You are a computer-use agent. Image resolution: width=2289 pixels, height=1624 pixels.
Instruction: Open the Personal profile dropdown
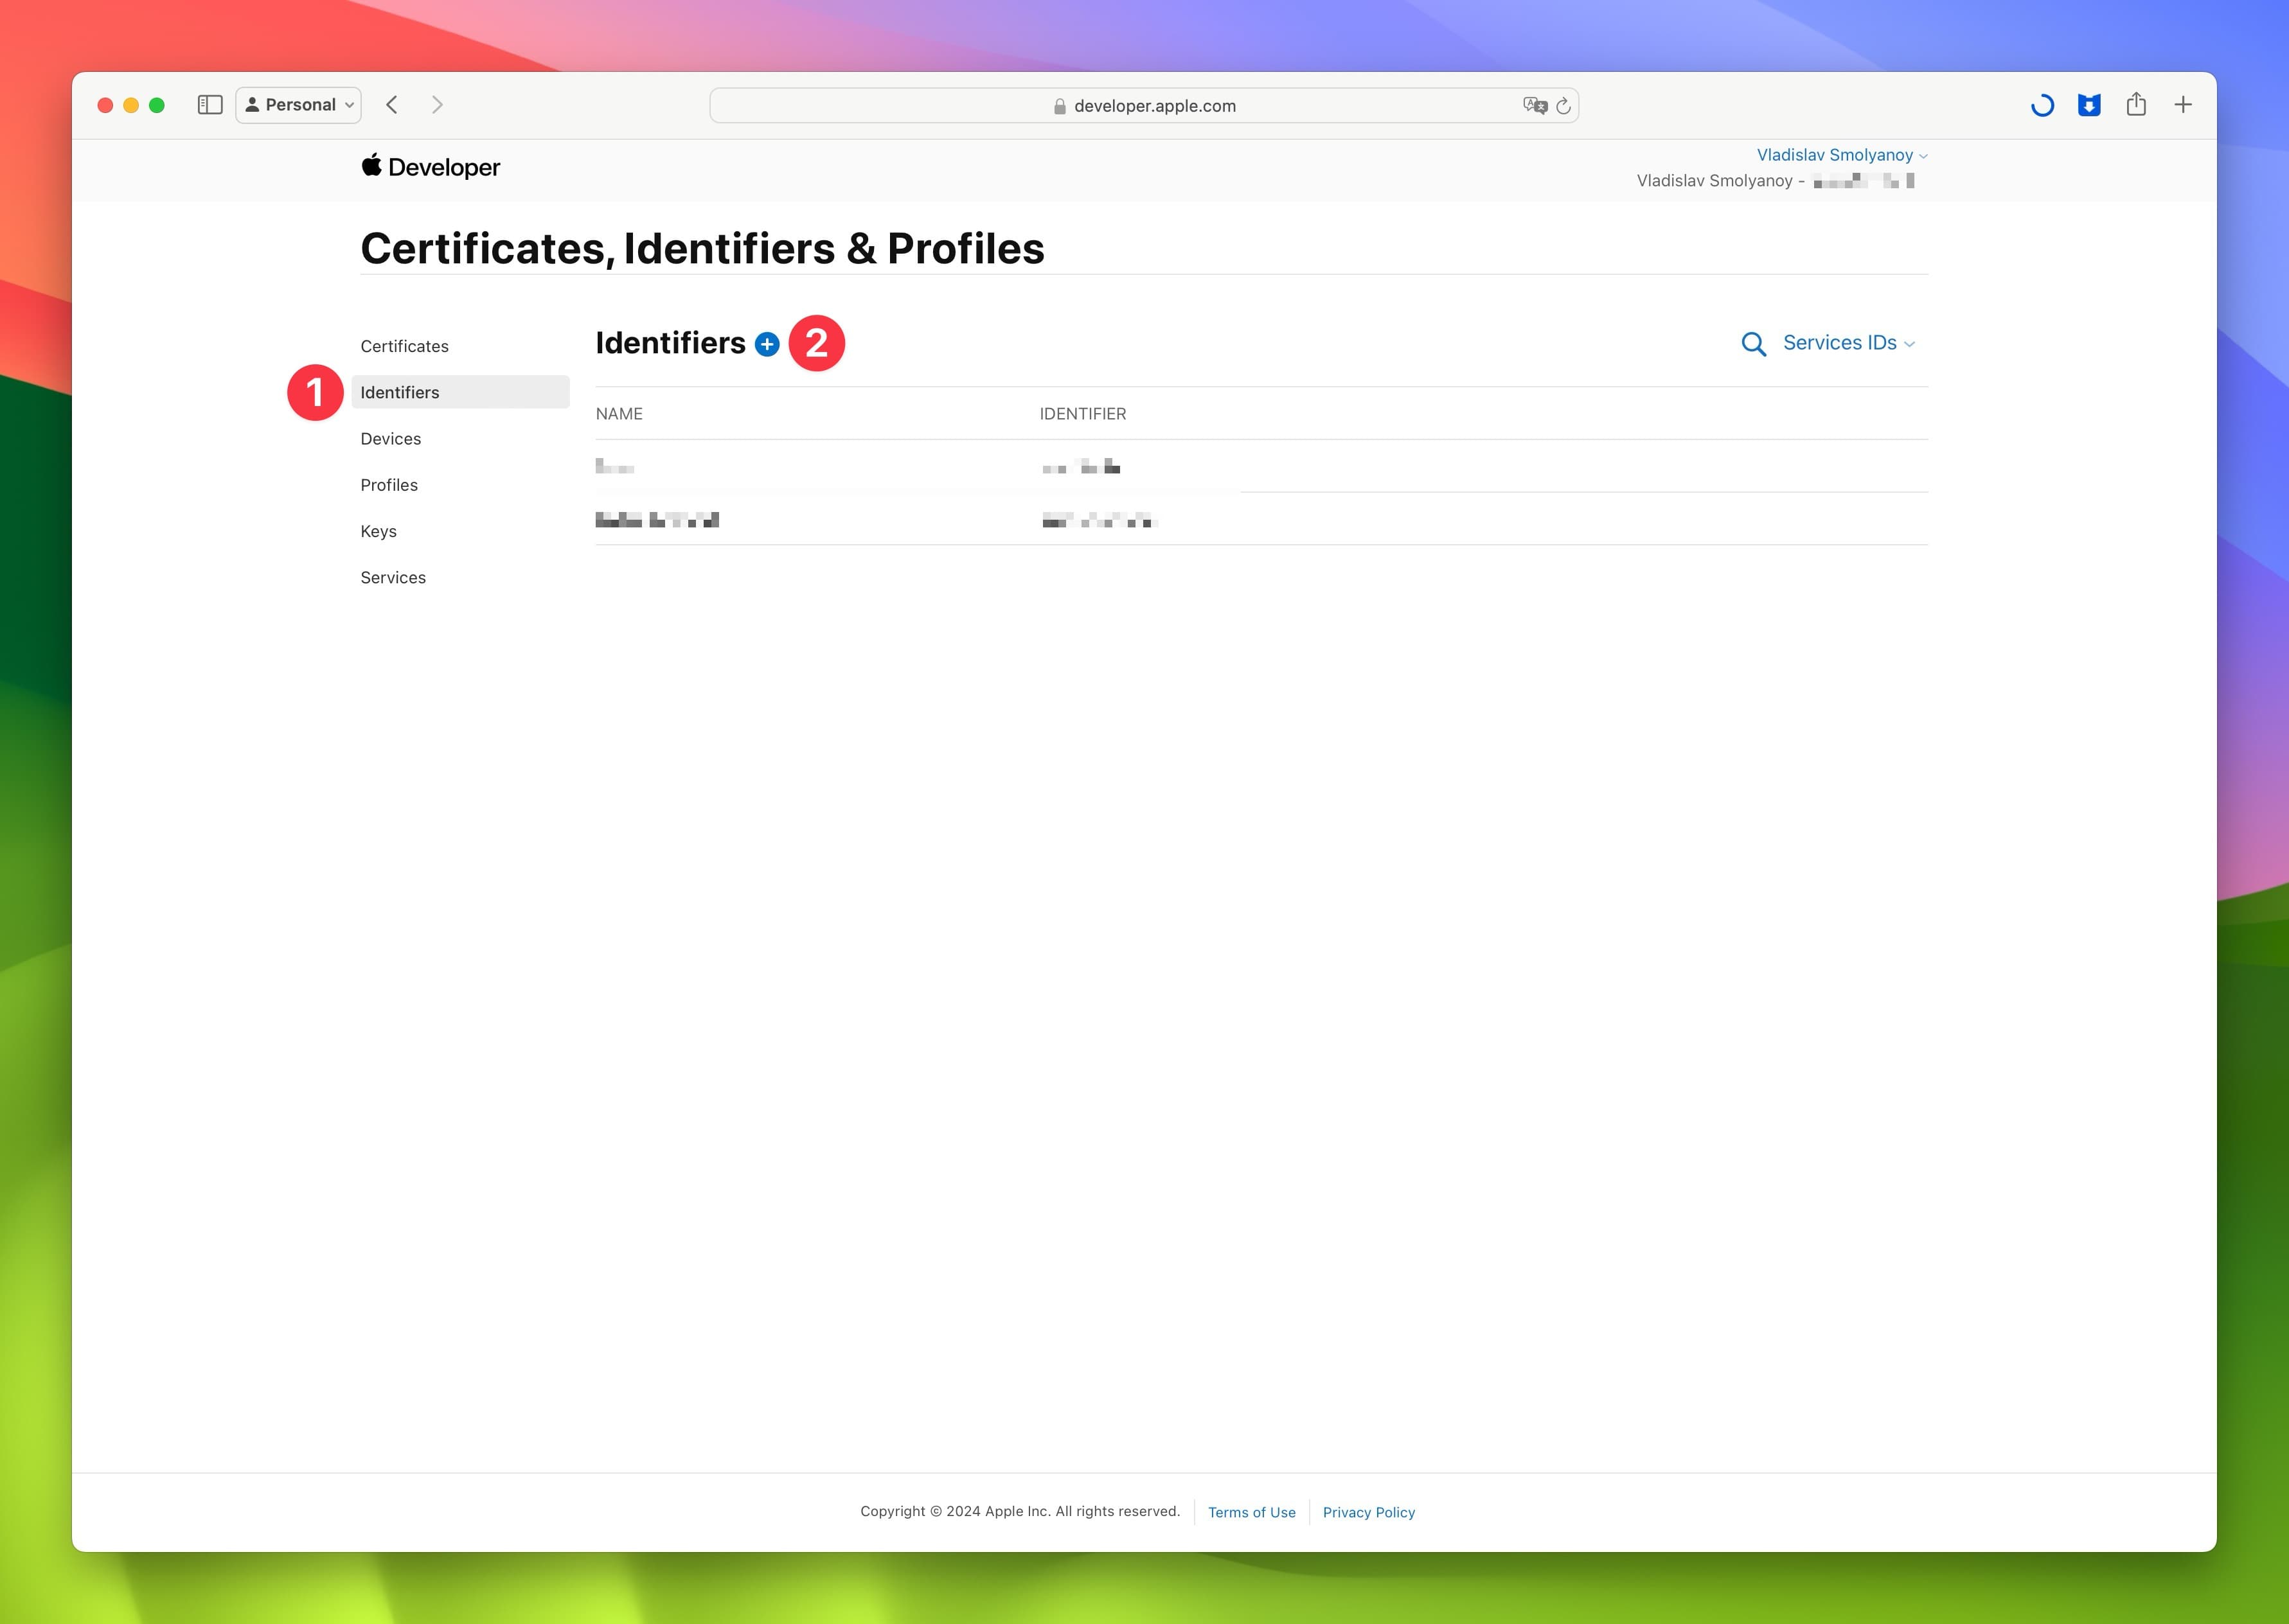tap(298, 105)
